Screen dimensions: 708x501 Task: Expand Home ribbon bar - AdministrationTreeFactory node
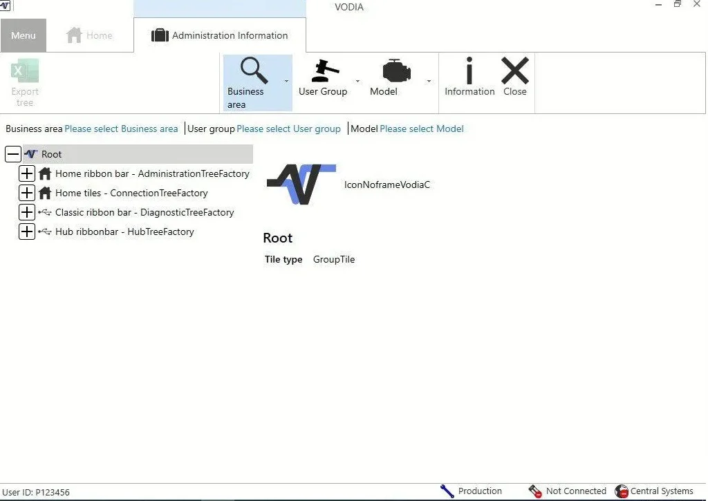coord(27,173)
